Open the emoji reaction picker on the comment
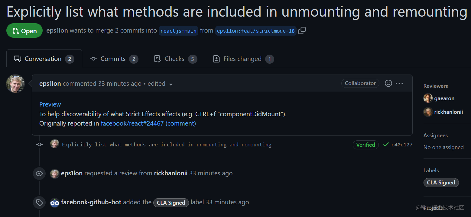This screenshot has height=217, width=471. click(x=388, y=83)
